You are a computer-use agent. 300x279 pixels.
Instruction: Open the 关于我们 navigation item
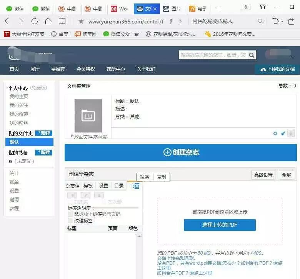[146, 69]
